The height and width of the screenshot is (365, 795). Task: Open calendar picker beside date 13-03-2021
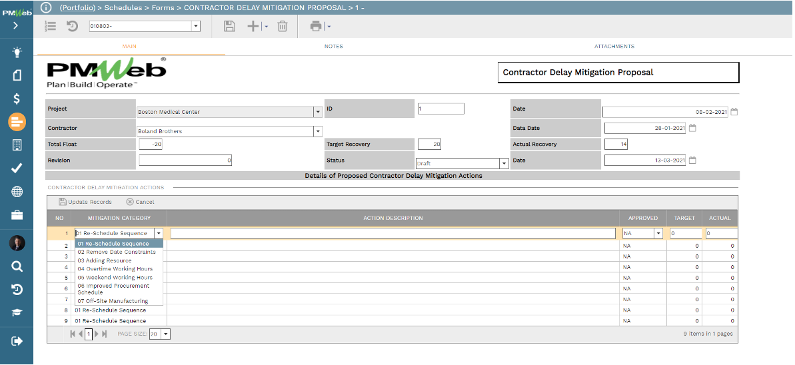[x=692, y=161]
